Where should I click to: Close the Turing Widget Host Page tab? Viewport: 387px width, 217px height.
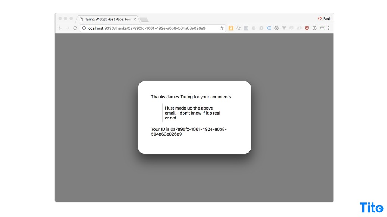[135, 20]
